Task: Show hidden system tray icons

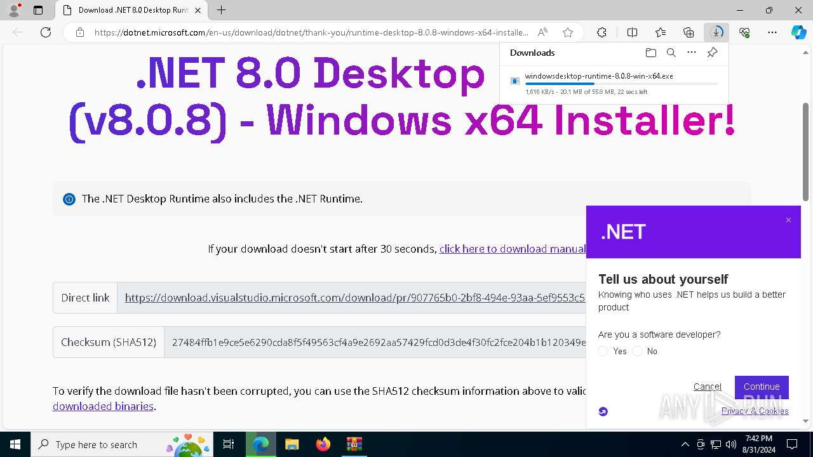Action: pyautogui.click(x=685, y=444)
